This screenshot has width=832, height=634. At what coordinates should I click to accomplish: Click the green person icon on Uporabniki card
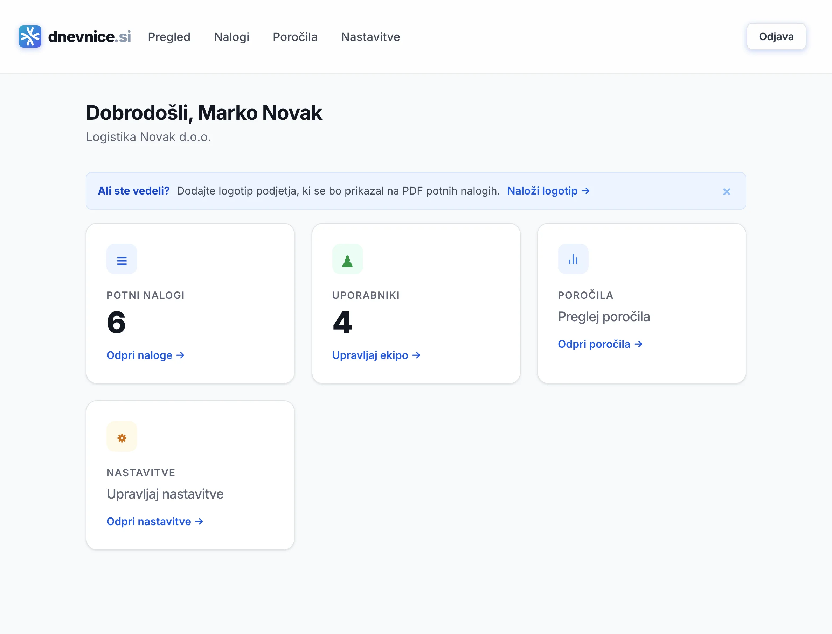[x=347, y=260]
